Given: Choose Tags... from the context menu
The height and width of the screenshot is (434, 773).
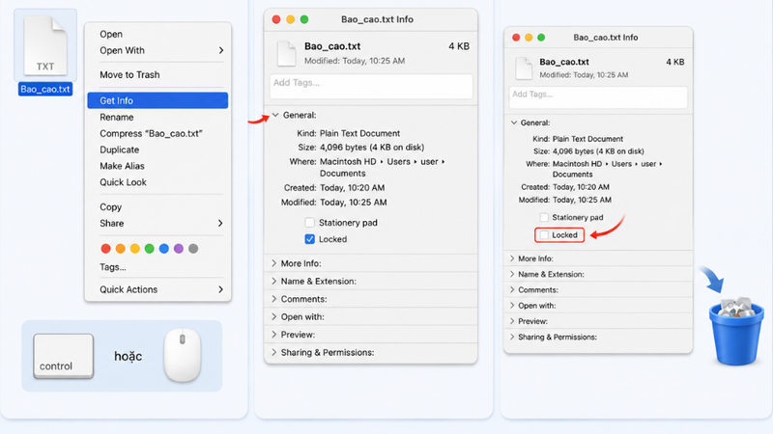Looking at the screenshot, I should [157, 267].
